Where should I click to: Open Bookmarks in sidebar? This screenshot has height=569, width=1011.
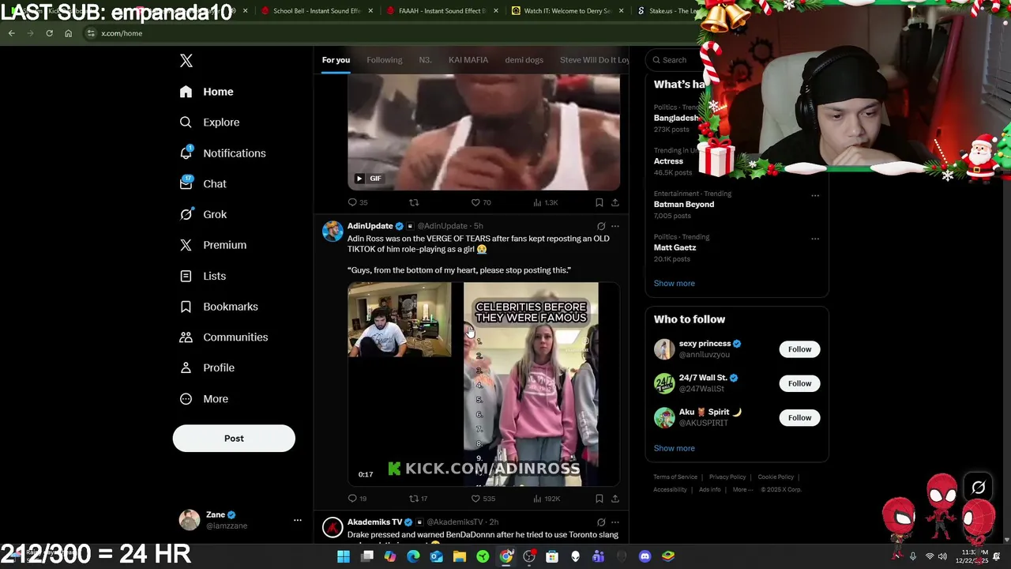(218, 307)
